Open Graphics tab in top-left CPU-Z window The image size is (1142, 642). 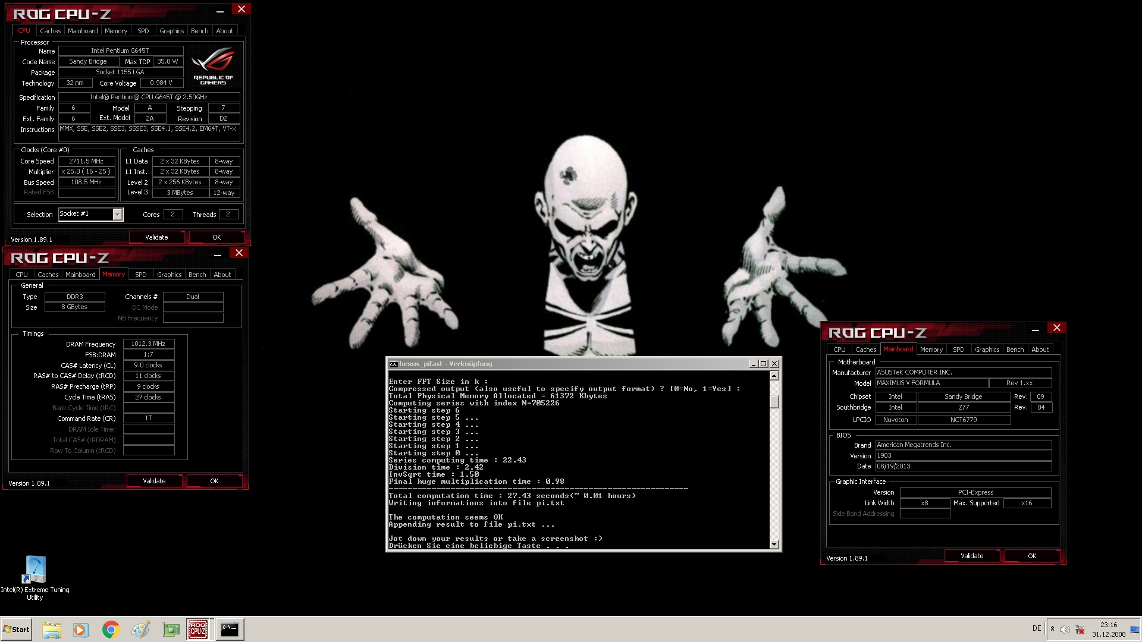(x=172, y=31)
